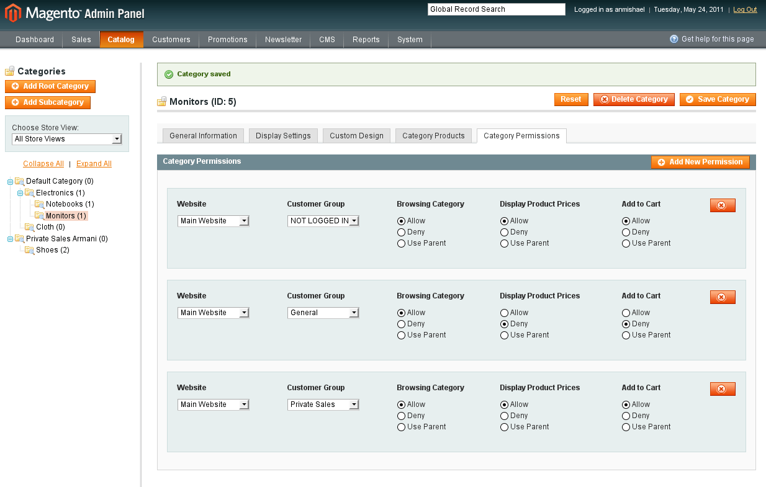
Task: Open the Dashboard menu
Action: 35,40
